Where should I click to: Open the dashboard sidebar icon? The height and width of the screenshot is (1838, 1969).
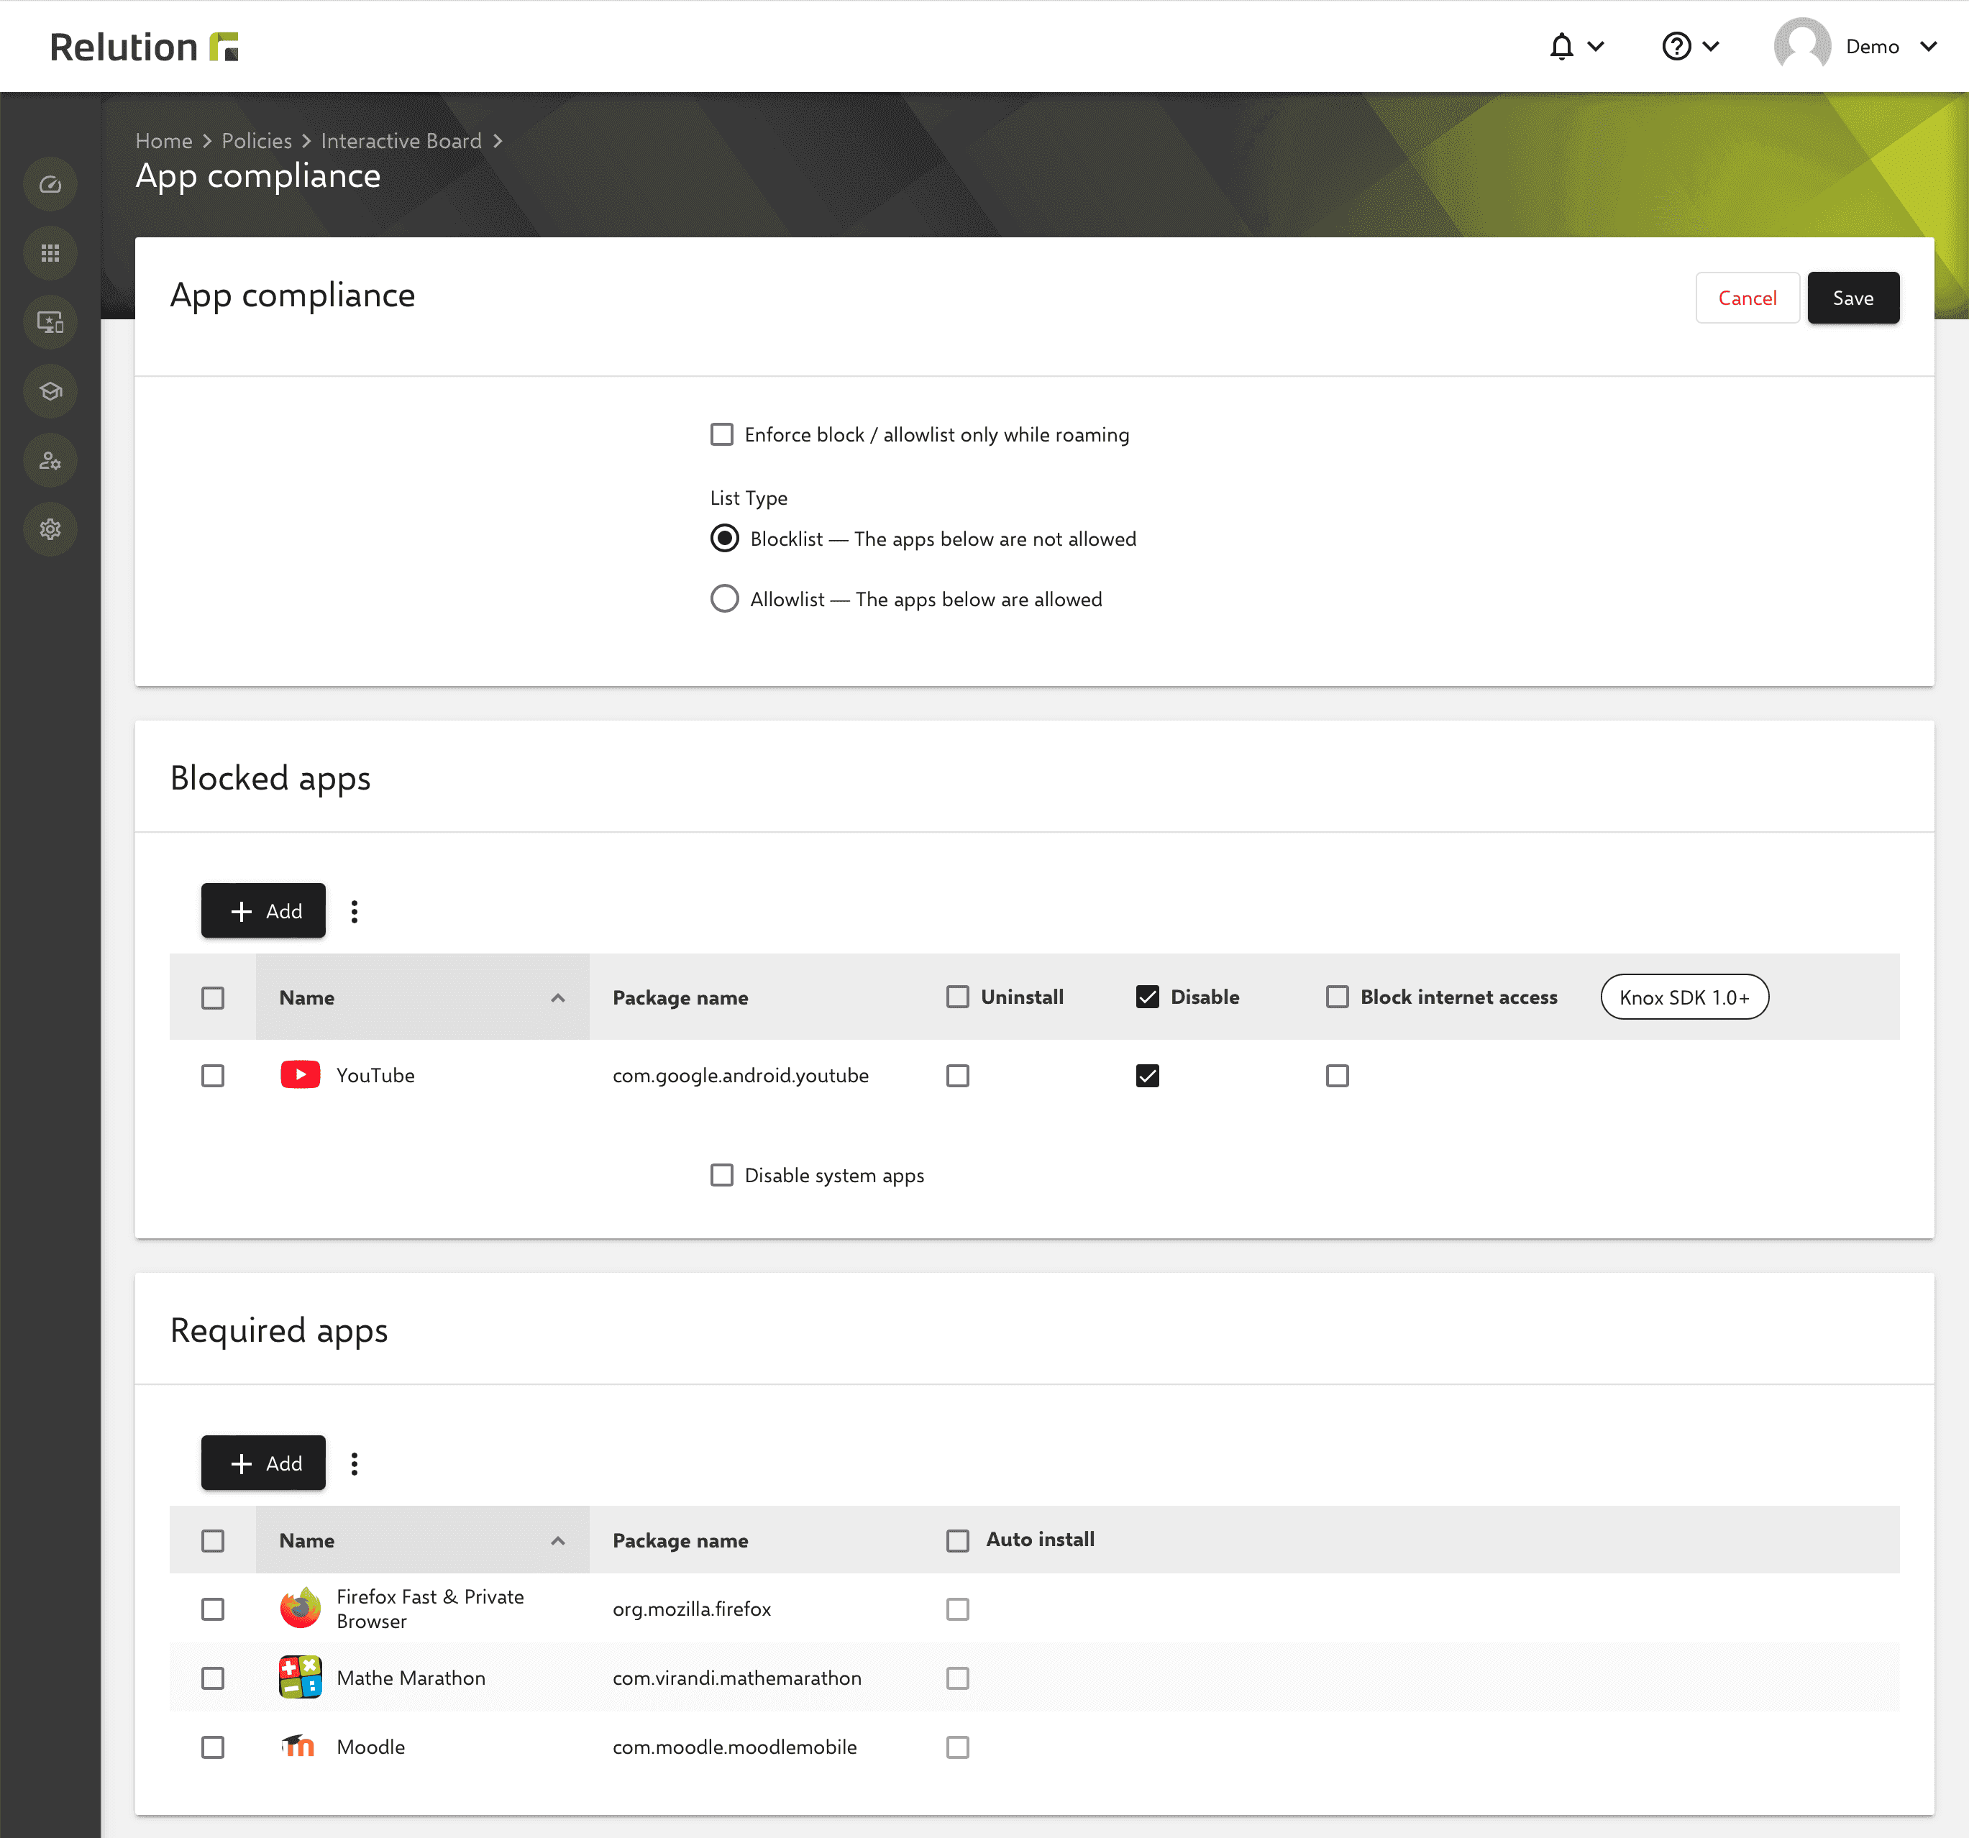coord(50,184)
